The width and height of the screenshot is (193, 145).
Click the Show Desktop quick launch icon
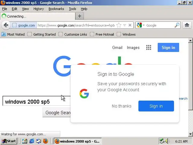coord(25,141)
